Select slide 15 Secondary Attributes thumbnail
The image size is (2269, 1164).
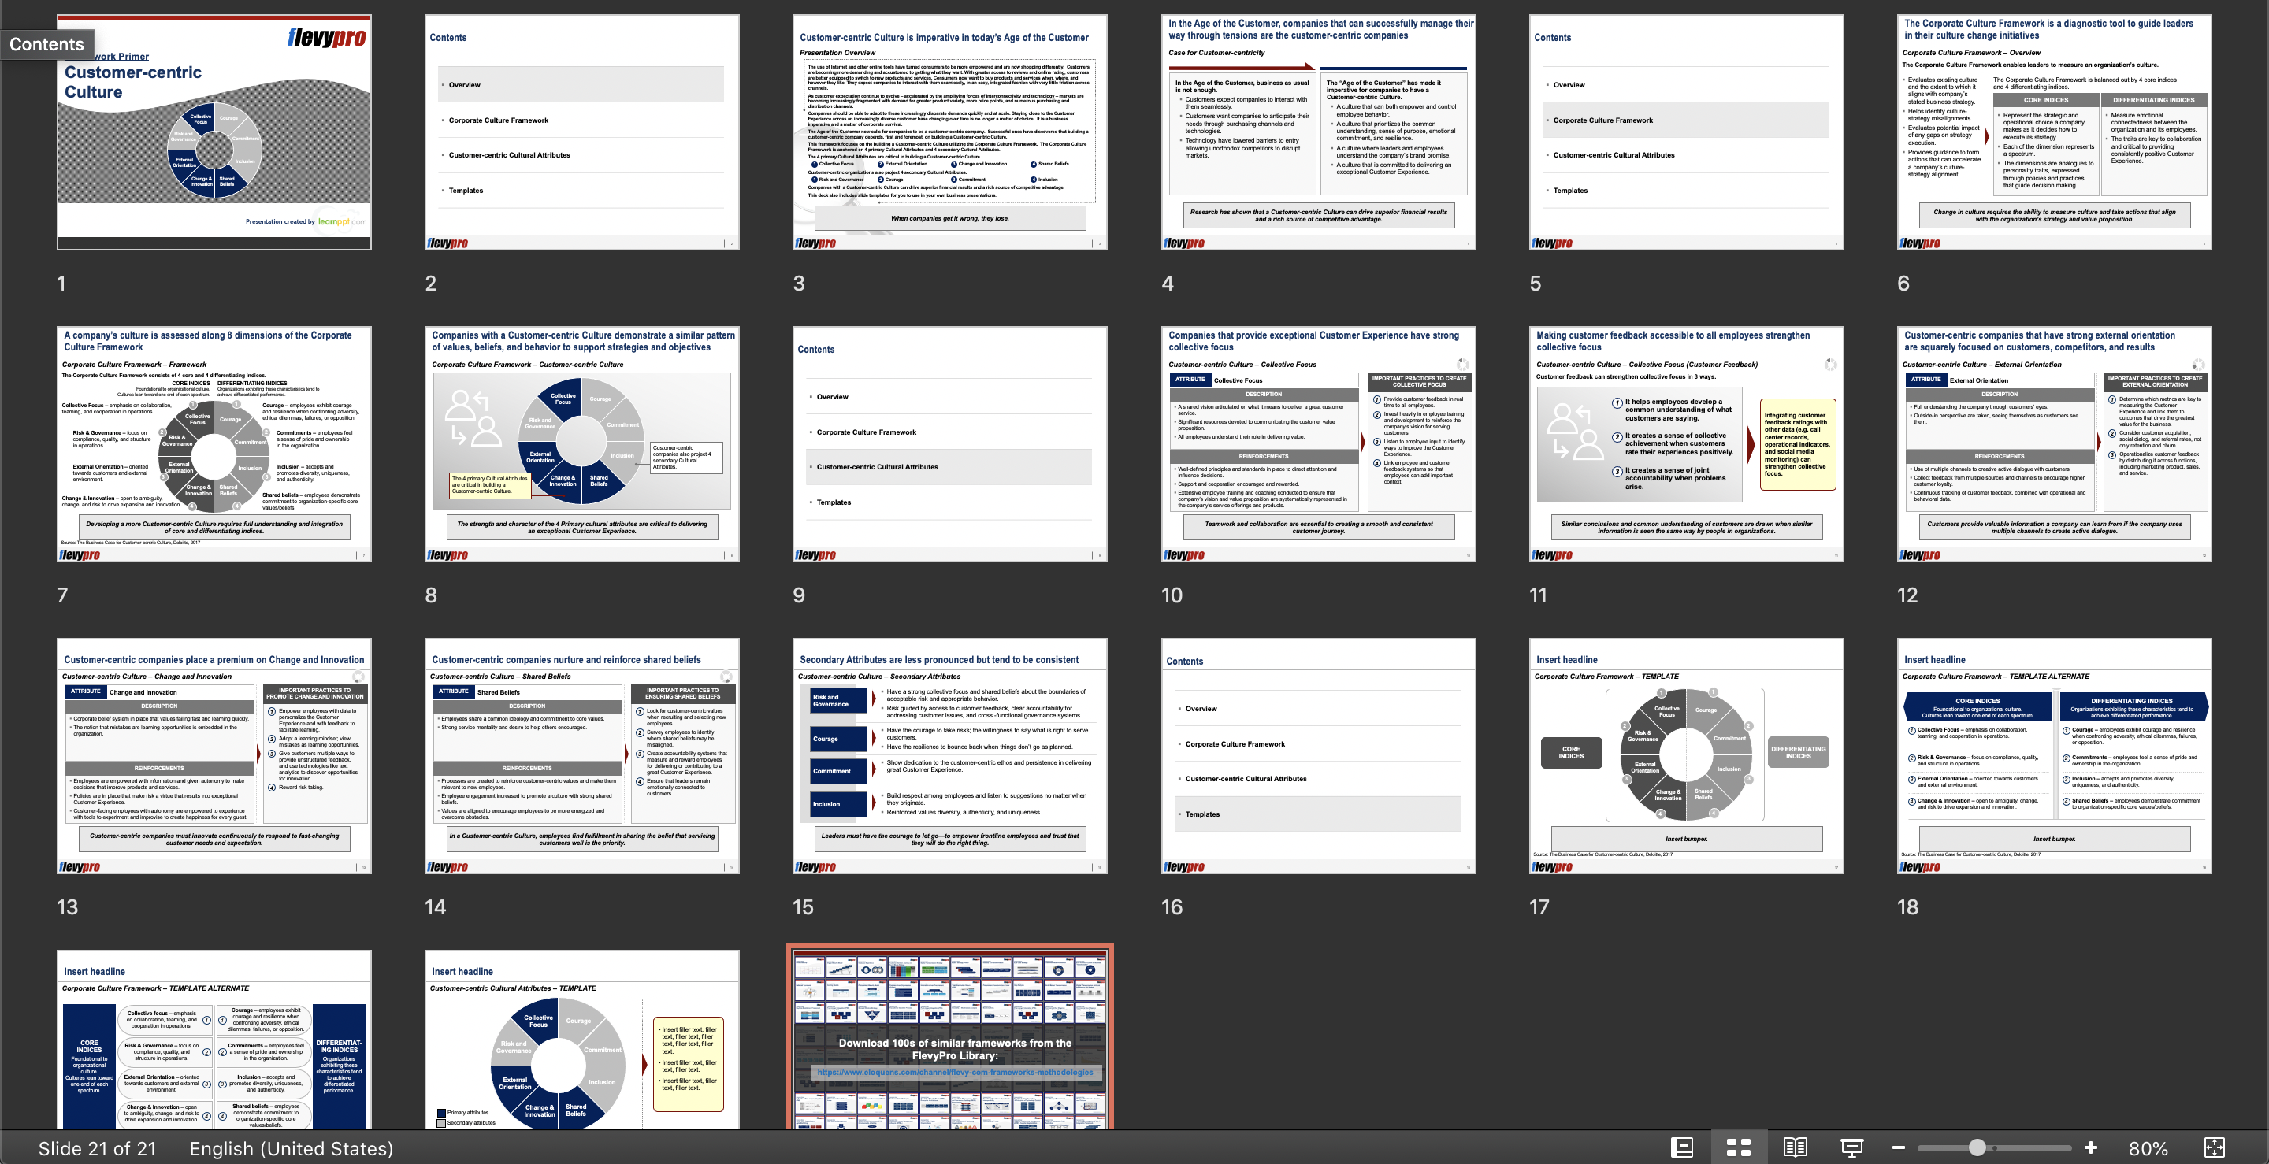click(x=950, y=755)
